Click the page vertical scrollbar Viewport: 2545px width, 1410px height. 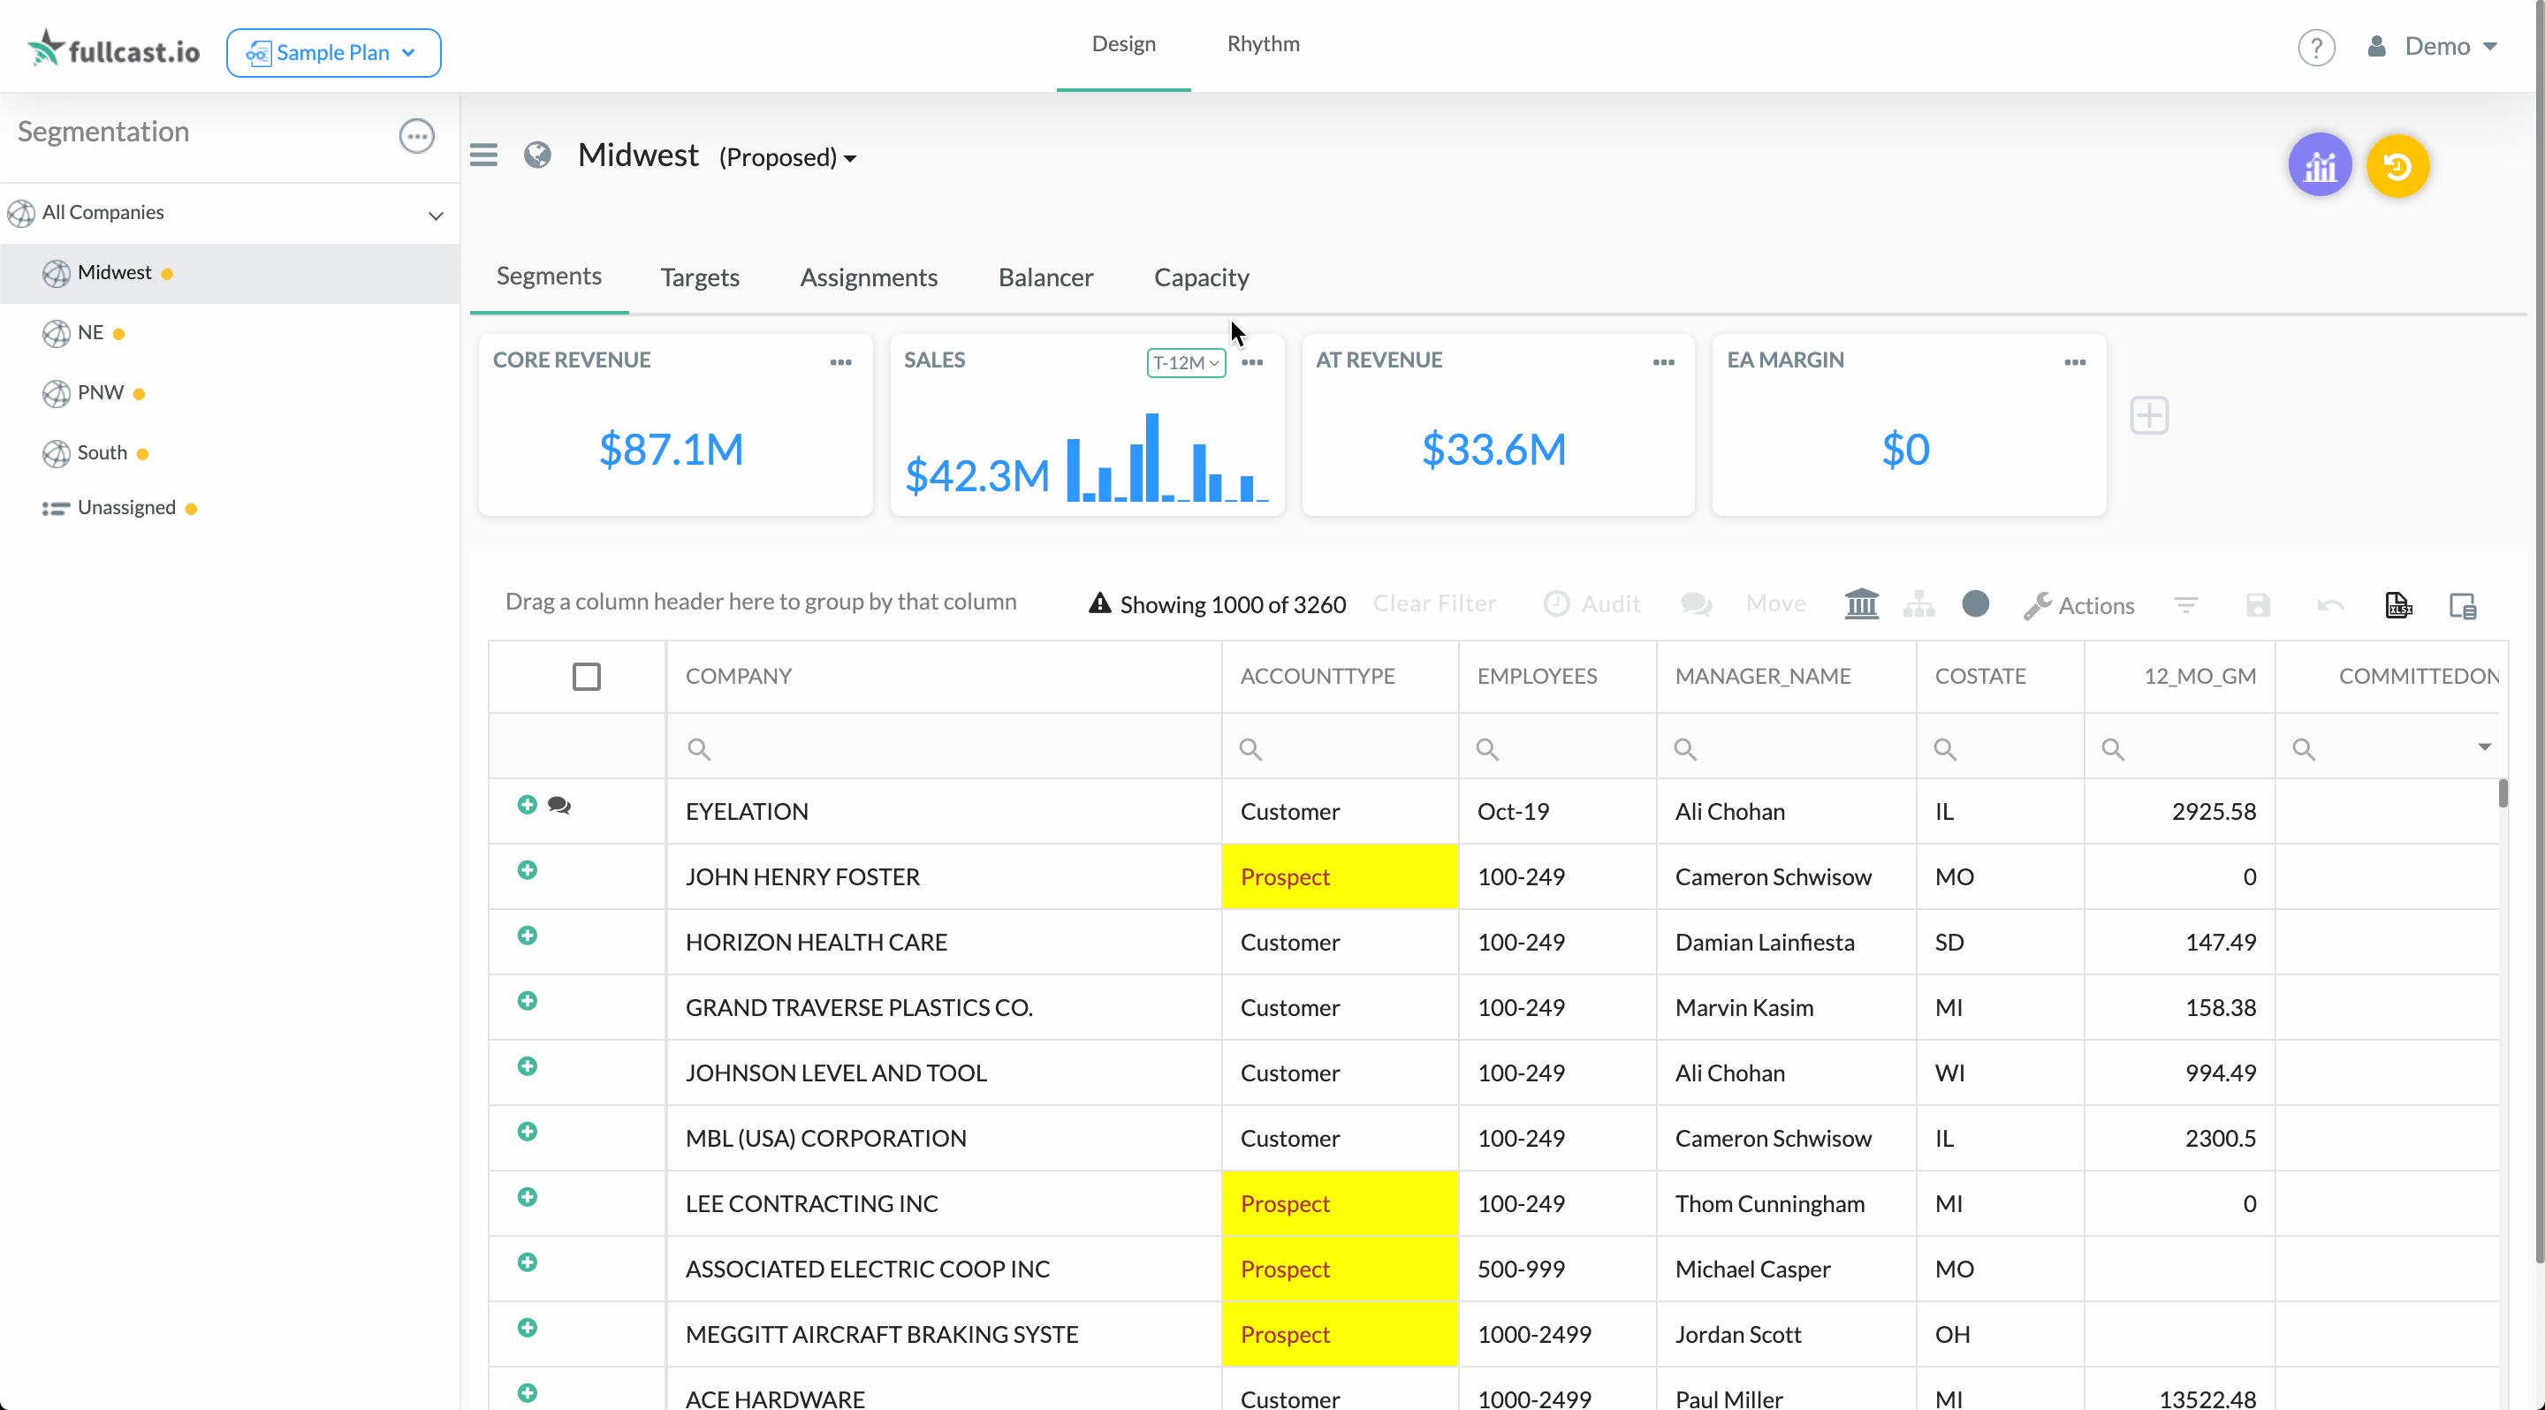[x=2539, y=632]
